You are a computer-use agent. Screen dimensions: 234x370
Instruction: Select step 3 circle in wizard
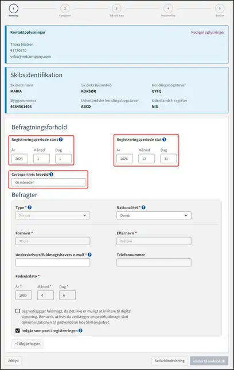[x=116, y=9]
